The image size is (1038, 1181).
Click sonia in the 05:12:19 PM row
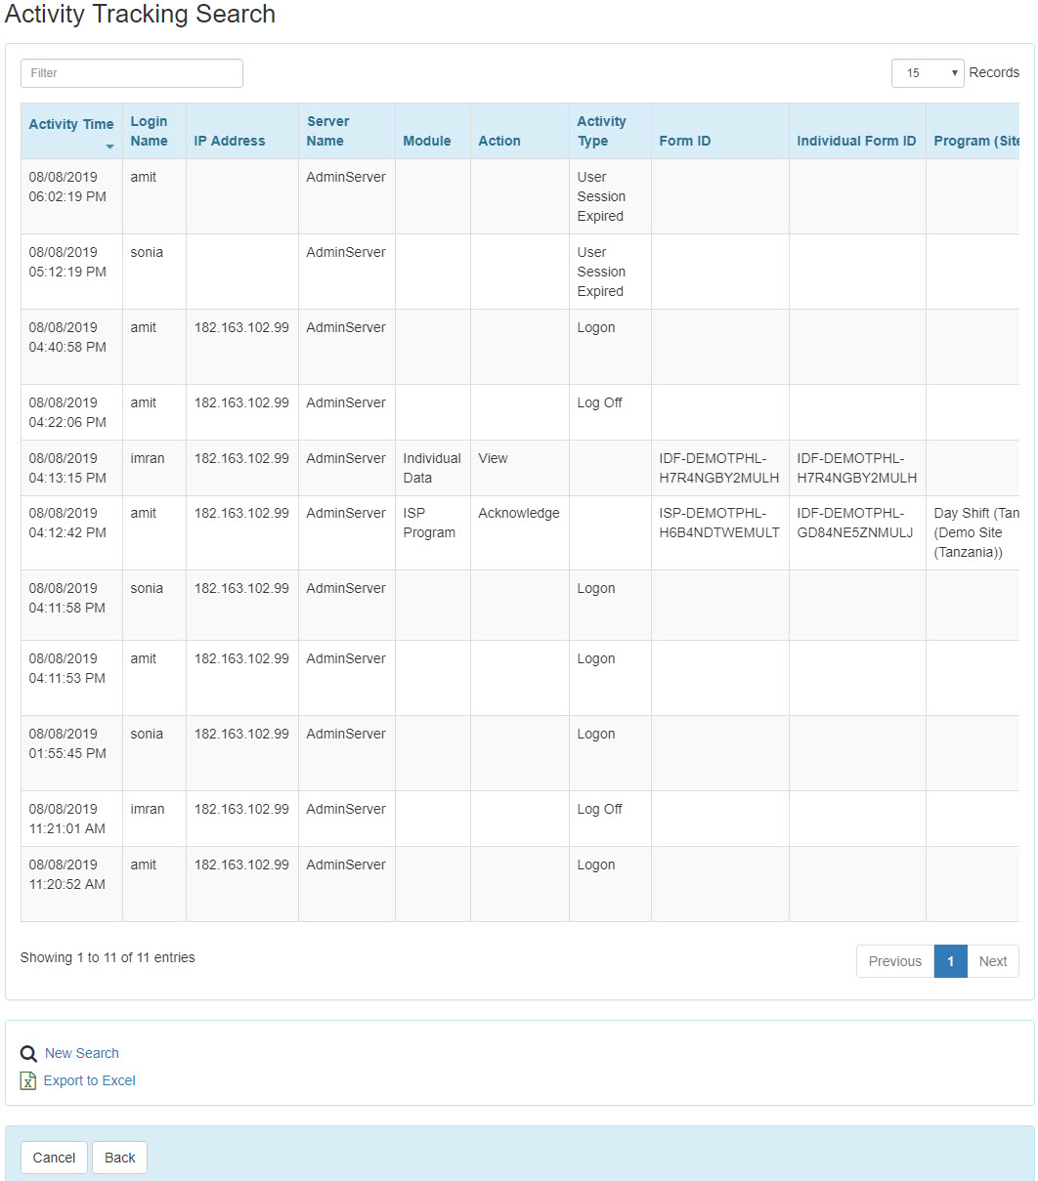click(147, 252)
